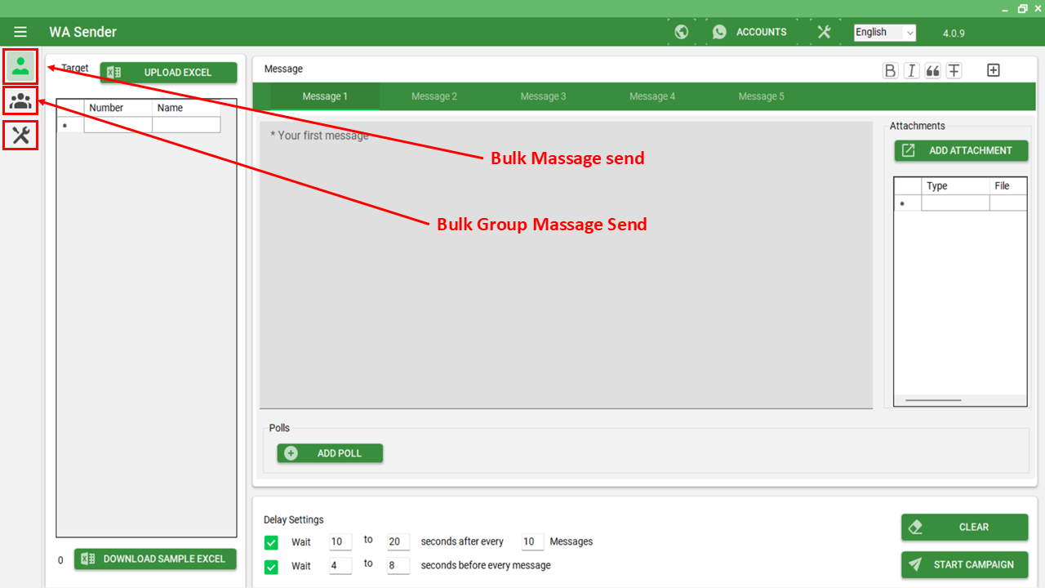Click the Add Poll button
The width and height of the screenshot is (1045, 588).
(330, 453)
